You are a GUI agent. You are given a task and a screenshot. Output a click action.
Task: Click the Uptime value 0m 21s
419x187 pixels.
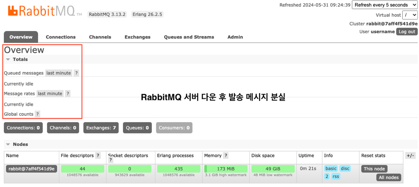[x=308, y=169]
